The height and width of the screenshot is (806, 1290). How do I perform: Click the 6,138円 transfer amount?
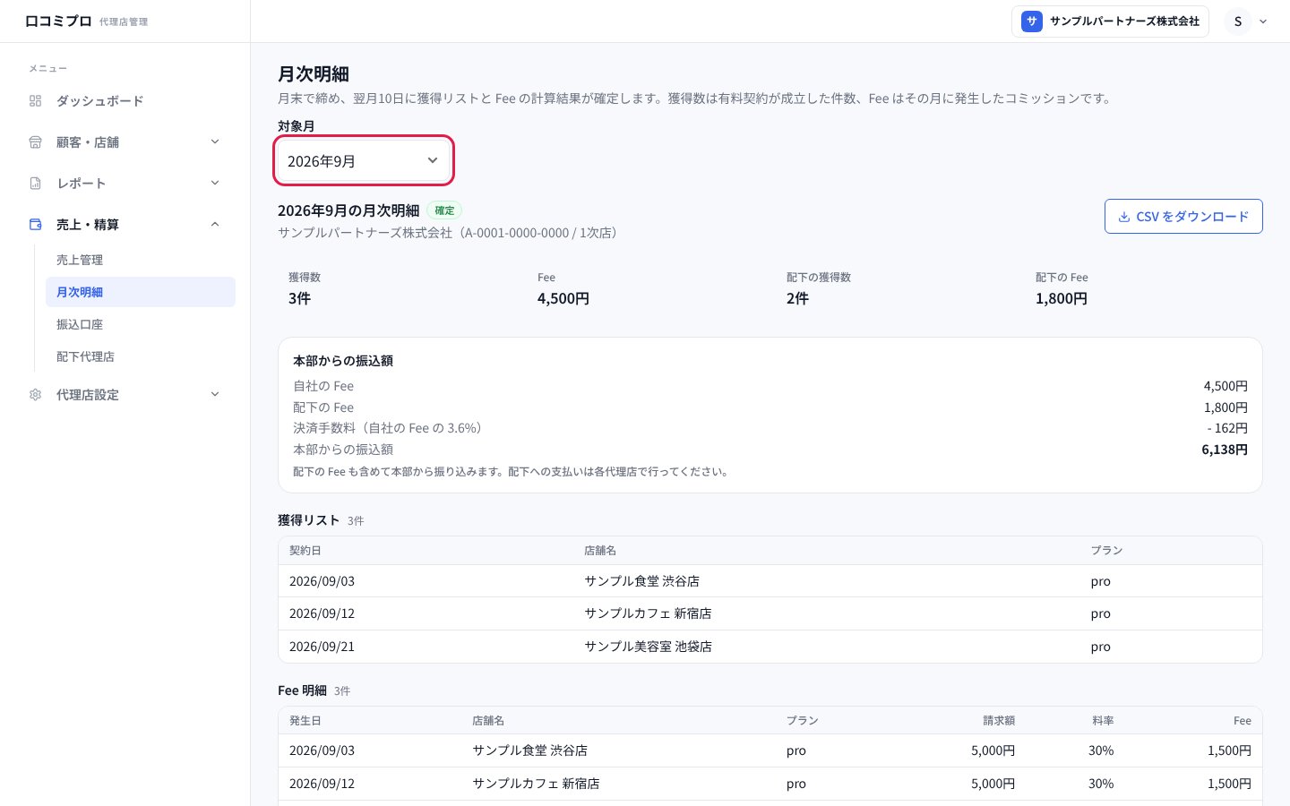pyautogui.click(x=1225, y=450)
